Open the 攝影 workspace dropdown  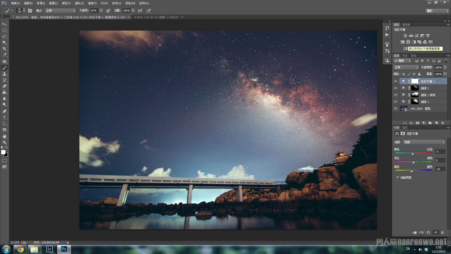[x=437, y=11]
